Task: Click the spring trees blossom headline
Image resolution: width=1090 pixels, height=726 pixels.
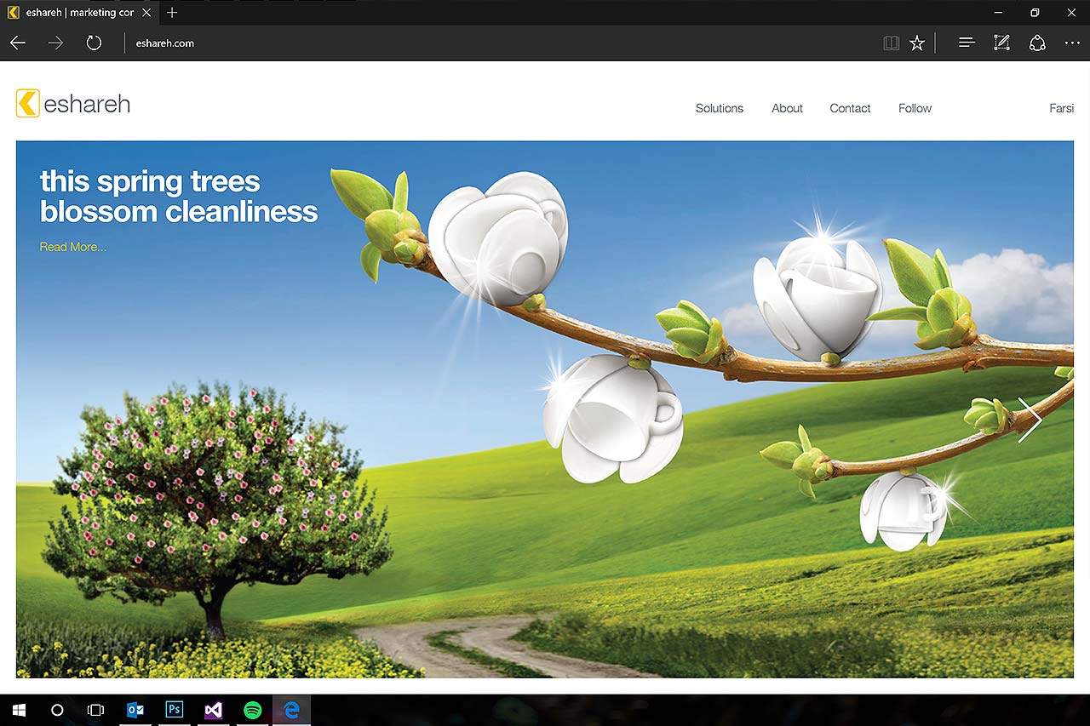Action: (x=179, y=197)
